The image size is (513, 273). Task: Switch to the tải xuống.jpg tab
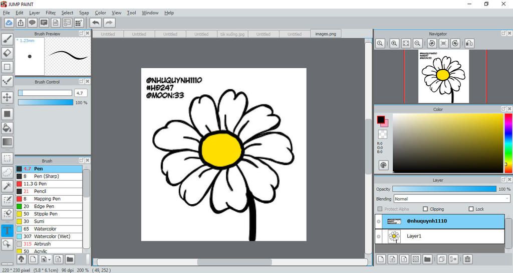(232, 34)
